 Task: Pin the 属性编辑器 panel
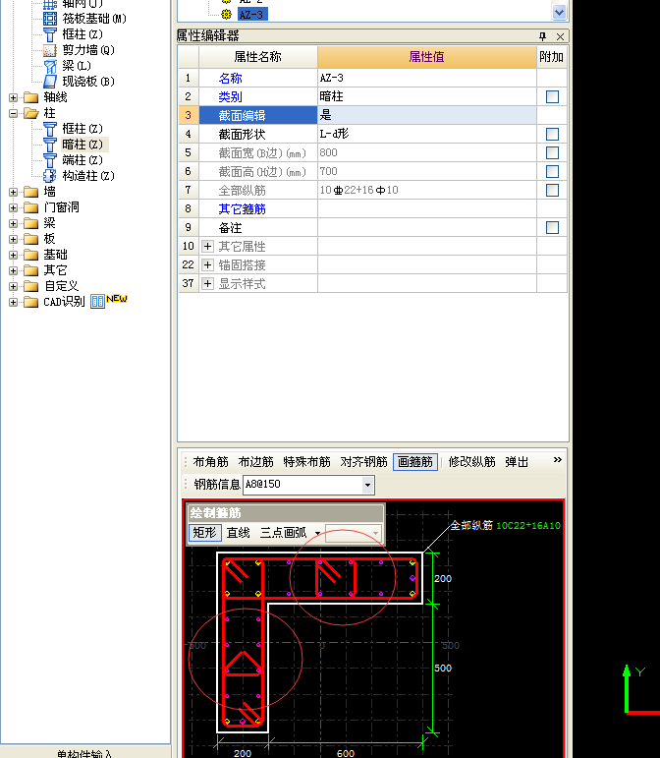click(543, 36)
